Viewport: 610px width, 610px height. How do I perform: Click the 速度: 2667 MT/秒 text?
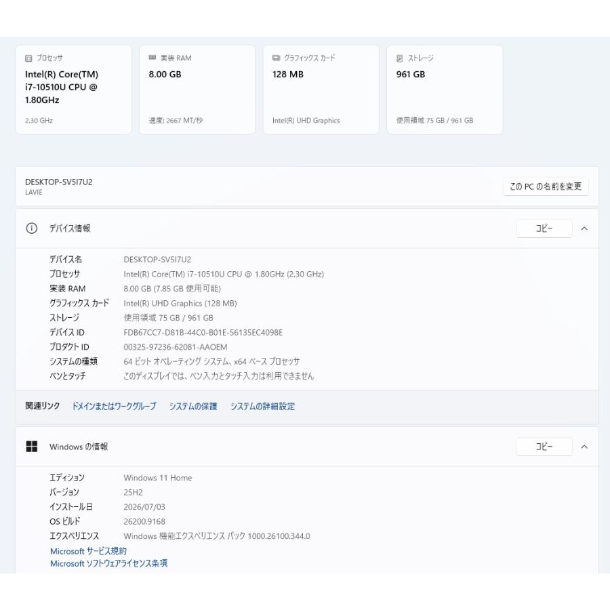click(176, 121)
